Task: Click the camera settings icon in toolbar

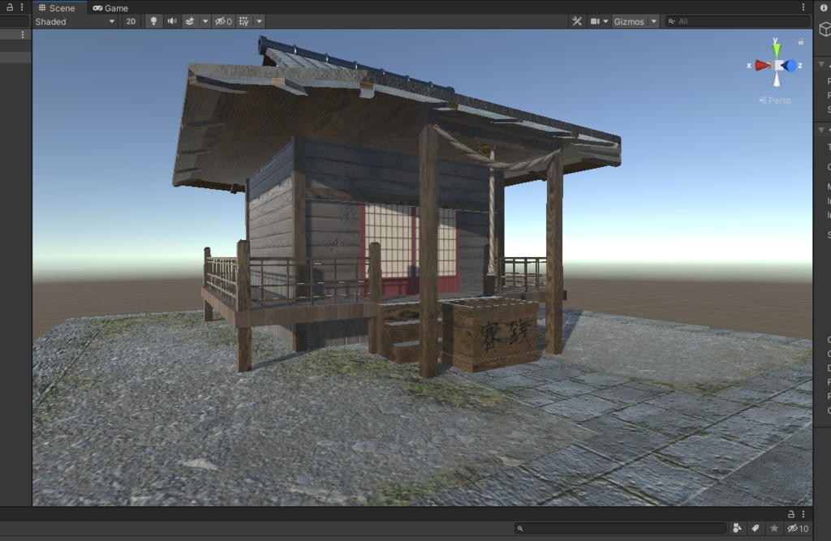Action: pos(596,21)
